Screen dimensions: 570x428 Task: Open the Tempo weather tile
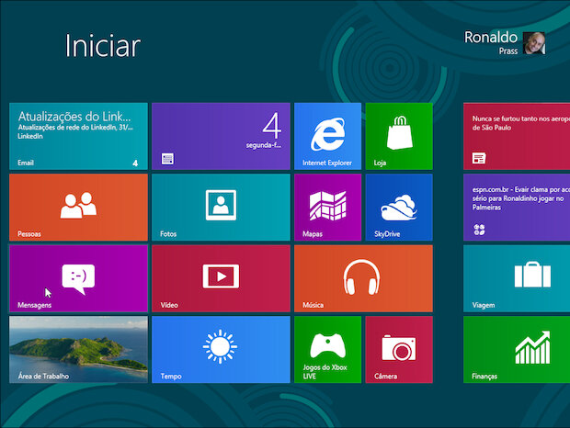(x=221, y=350)
